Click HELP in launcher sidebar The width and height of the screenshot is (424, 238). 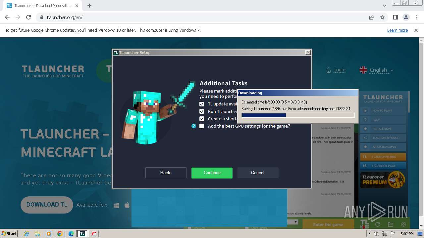point(383,120)
